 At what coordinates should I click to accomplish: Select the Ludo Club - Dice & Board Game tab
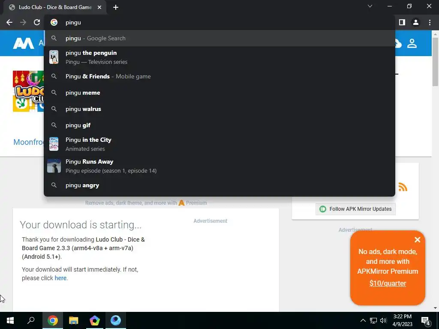coord(55,7)
